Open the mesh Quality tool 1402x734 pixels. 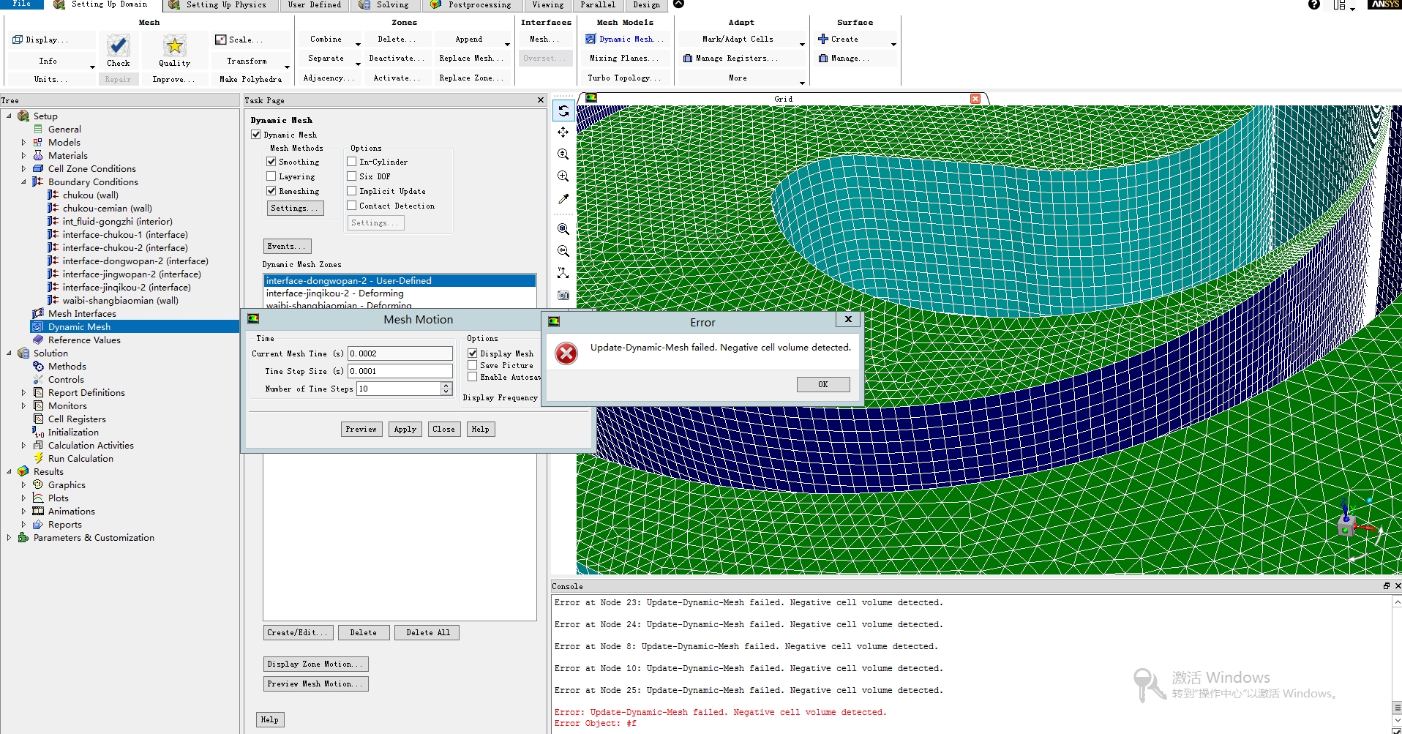(x=174, y=47)
